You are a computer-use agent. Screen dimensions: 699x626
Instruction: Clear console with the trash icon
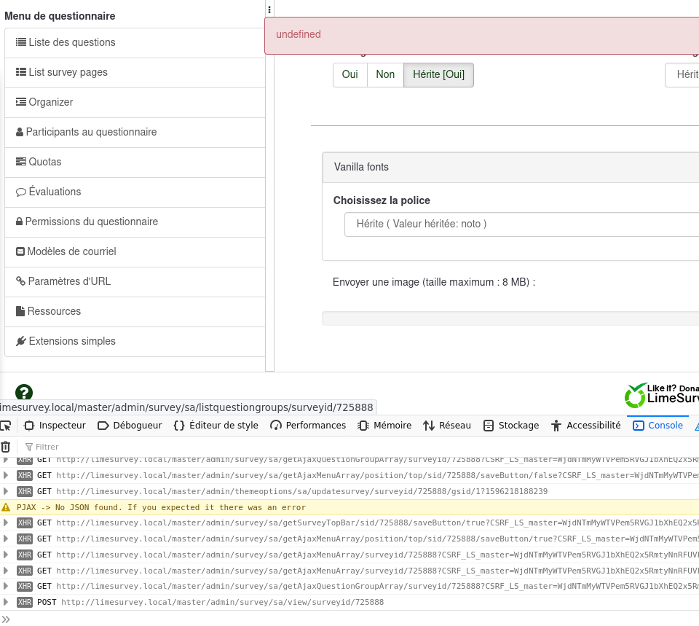[6, 447]
